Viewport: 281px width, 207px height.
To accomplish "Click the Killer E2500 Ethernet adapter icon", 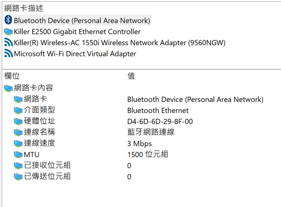I will click(x=8, y=32).
